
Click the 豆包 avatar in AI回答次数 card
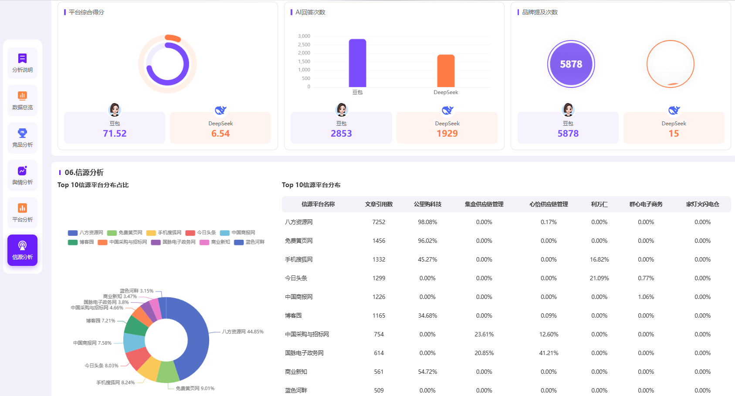341,110
